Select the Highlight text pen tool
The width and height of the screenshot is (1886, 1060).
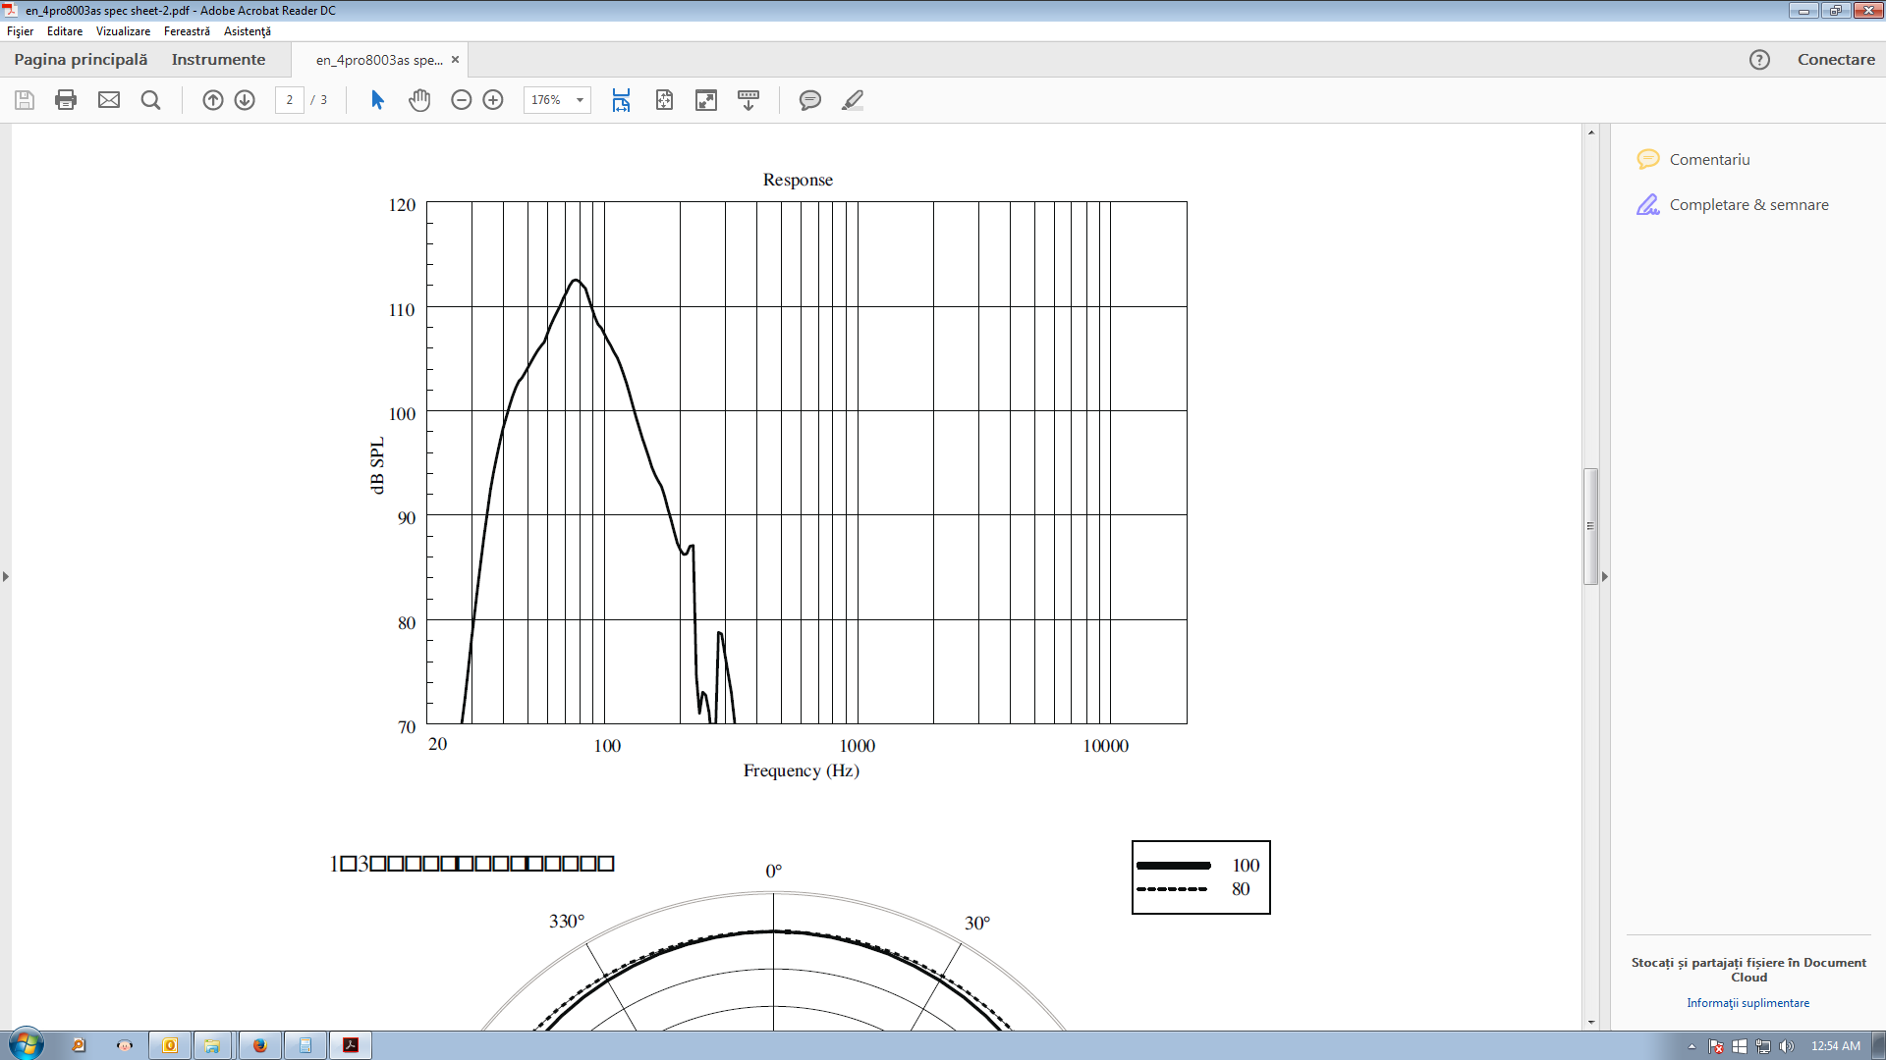853,100
